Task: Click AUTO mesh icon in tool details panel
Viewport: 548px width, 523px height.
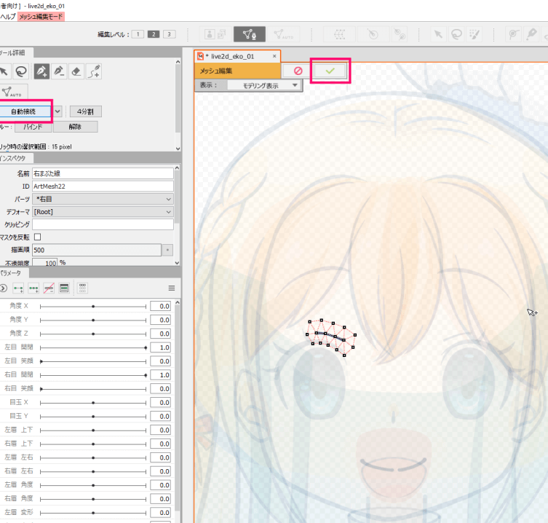Action: pyautogui.click(x=12, y=92)
